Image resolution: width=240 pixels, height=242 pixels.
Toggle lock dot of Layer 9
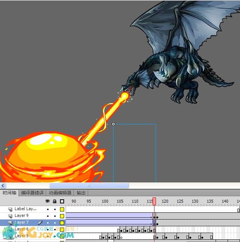[x=55, y=216]
